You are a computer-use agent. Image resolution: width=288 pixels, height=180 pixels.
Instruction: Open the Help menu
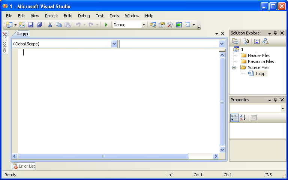[149, 16]
